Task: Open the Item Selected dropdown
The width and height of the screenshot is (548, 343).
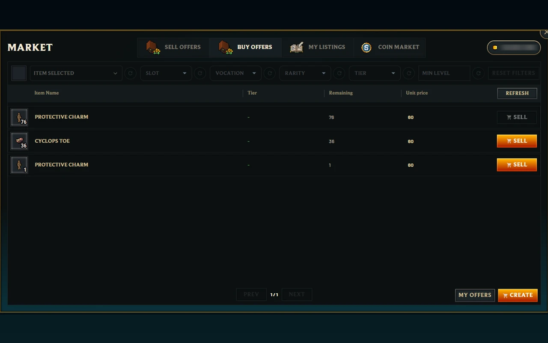Action: click(76, 73)
